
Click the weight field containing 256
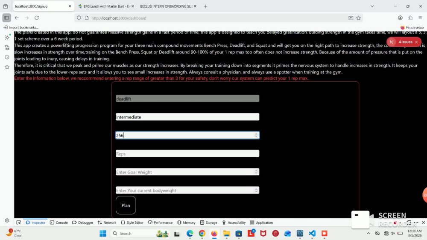pos(187,136)
